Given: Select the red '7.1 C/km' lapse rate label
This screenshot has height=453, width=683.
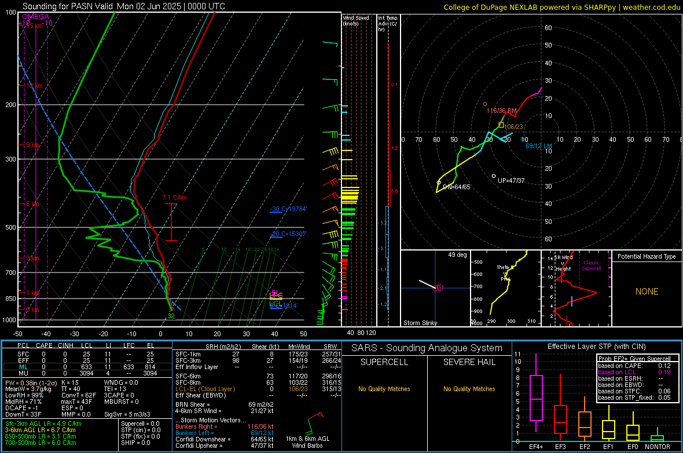Looking at the screenshot, I should tap(174, 197).
